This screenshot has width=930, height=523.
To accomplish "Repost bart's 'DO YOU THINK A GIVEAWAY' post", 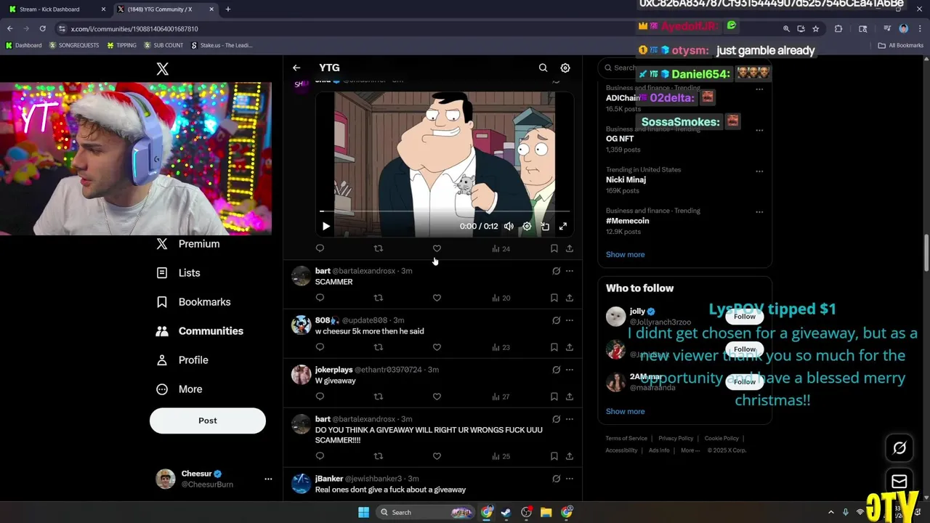I will [x=378, y=456].
